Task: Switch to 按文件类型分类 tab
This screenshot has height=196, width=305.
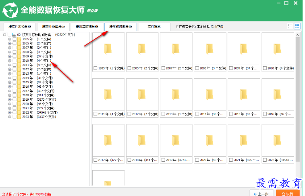Action: (53, 27)
